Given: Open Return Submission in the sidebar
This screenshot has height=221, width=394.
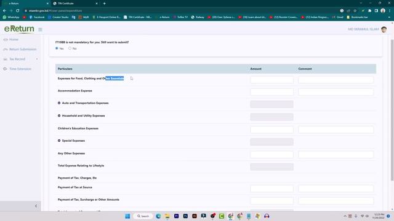Looking at the screenshot, I should coord(20,49).
